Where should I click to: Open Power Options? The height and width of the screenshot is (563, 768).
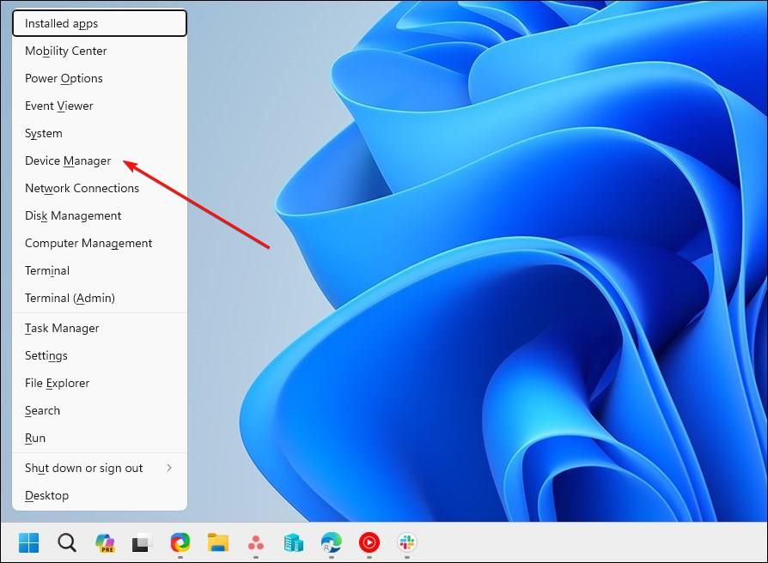[64, 78]
